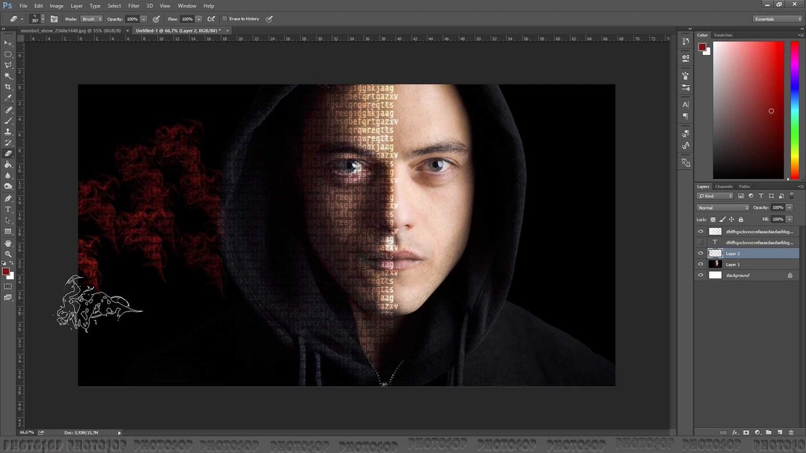Turn layer filtering on or off switch
The image size is (806, 453).
[791, 195]
